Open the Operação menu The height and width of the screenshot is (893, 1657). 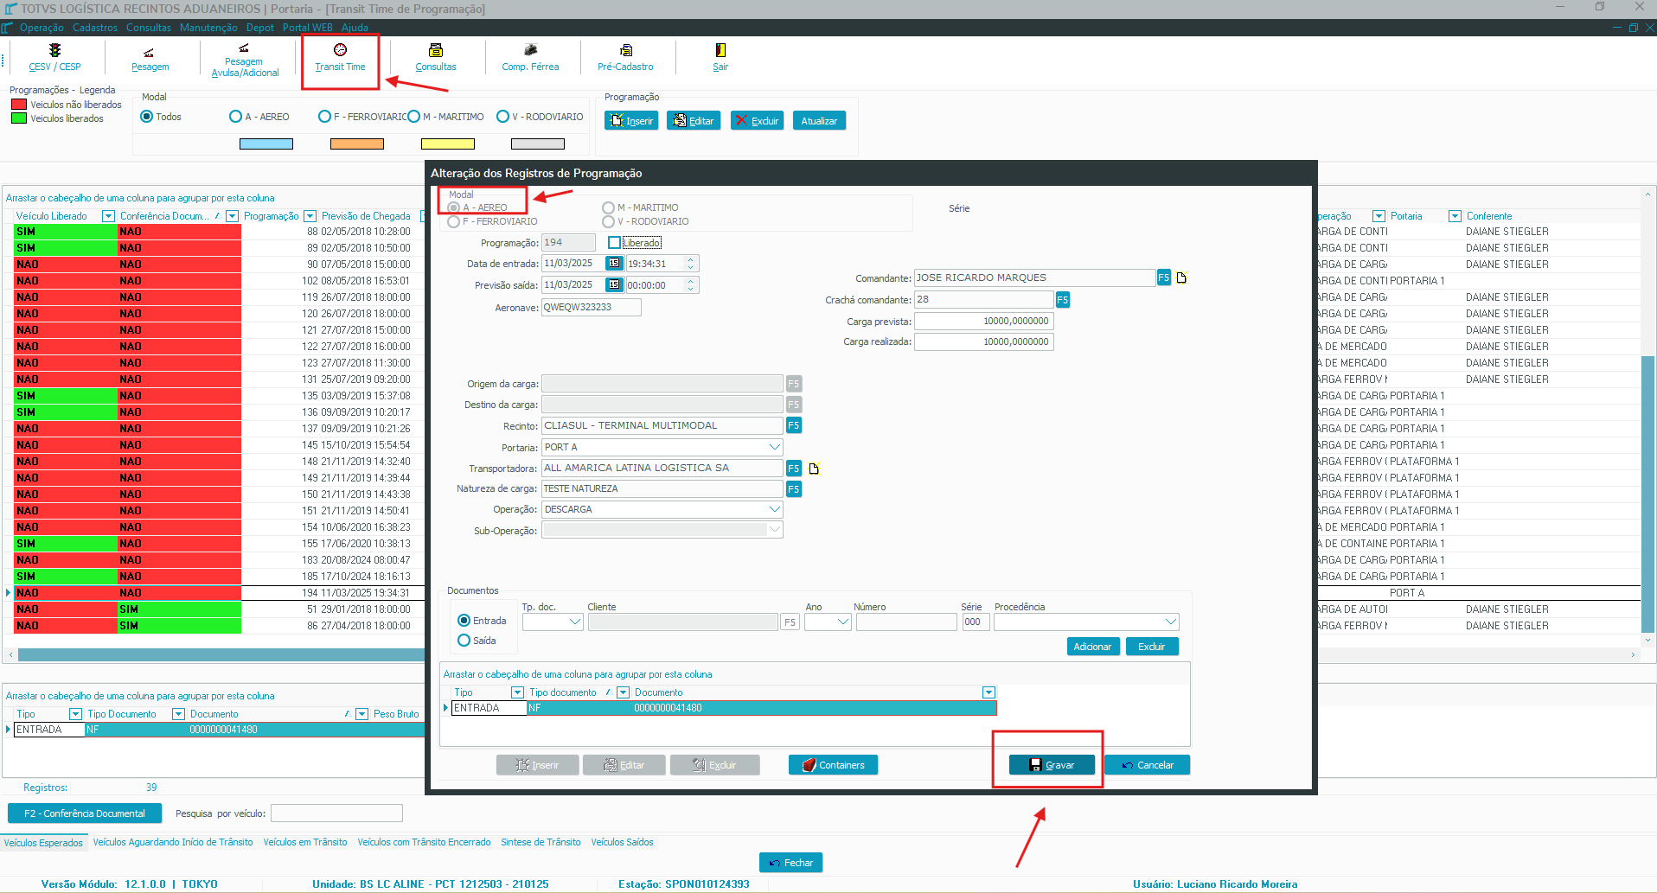[x=42, y=28]
